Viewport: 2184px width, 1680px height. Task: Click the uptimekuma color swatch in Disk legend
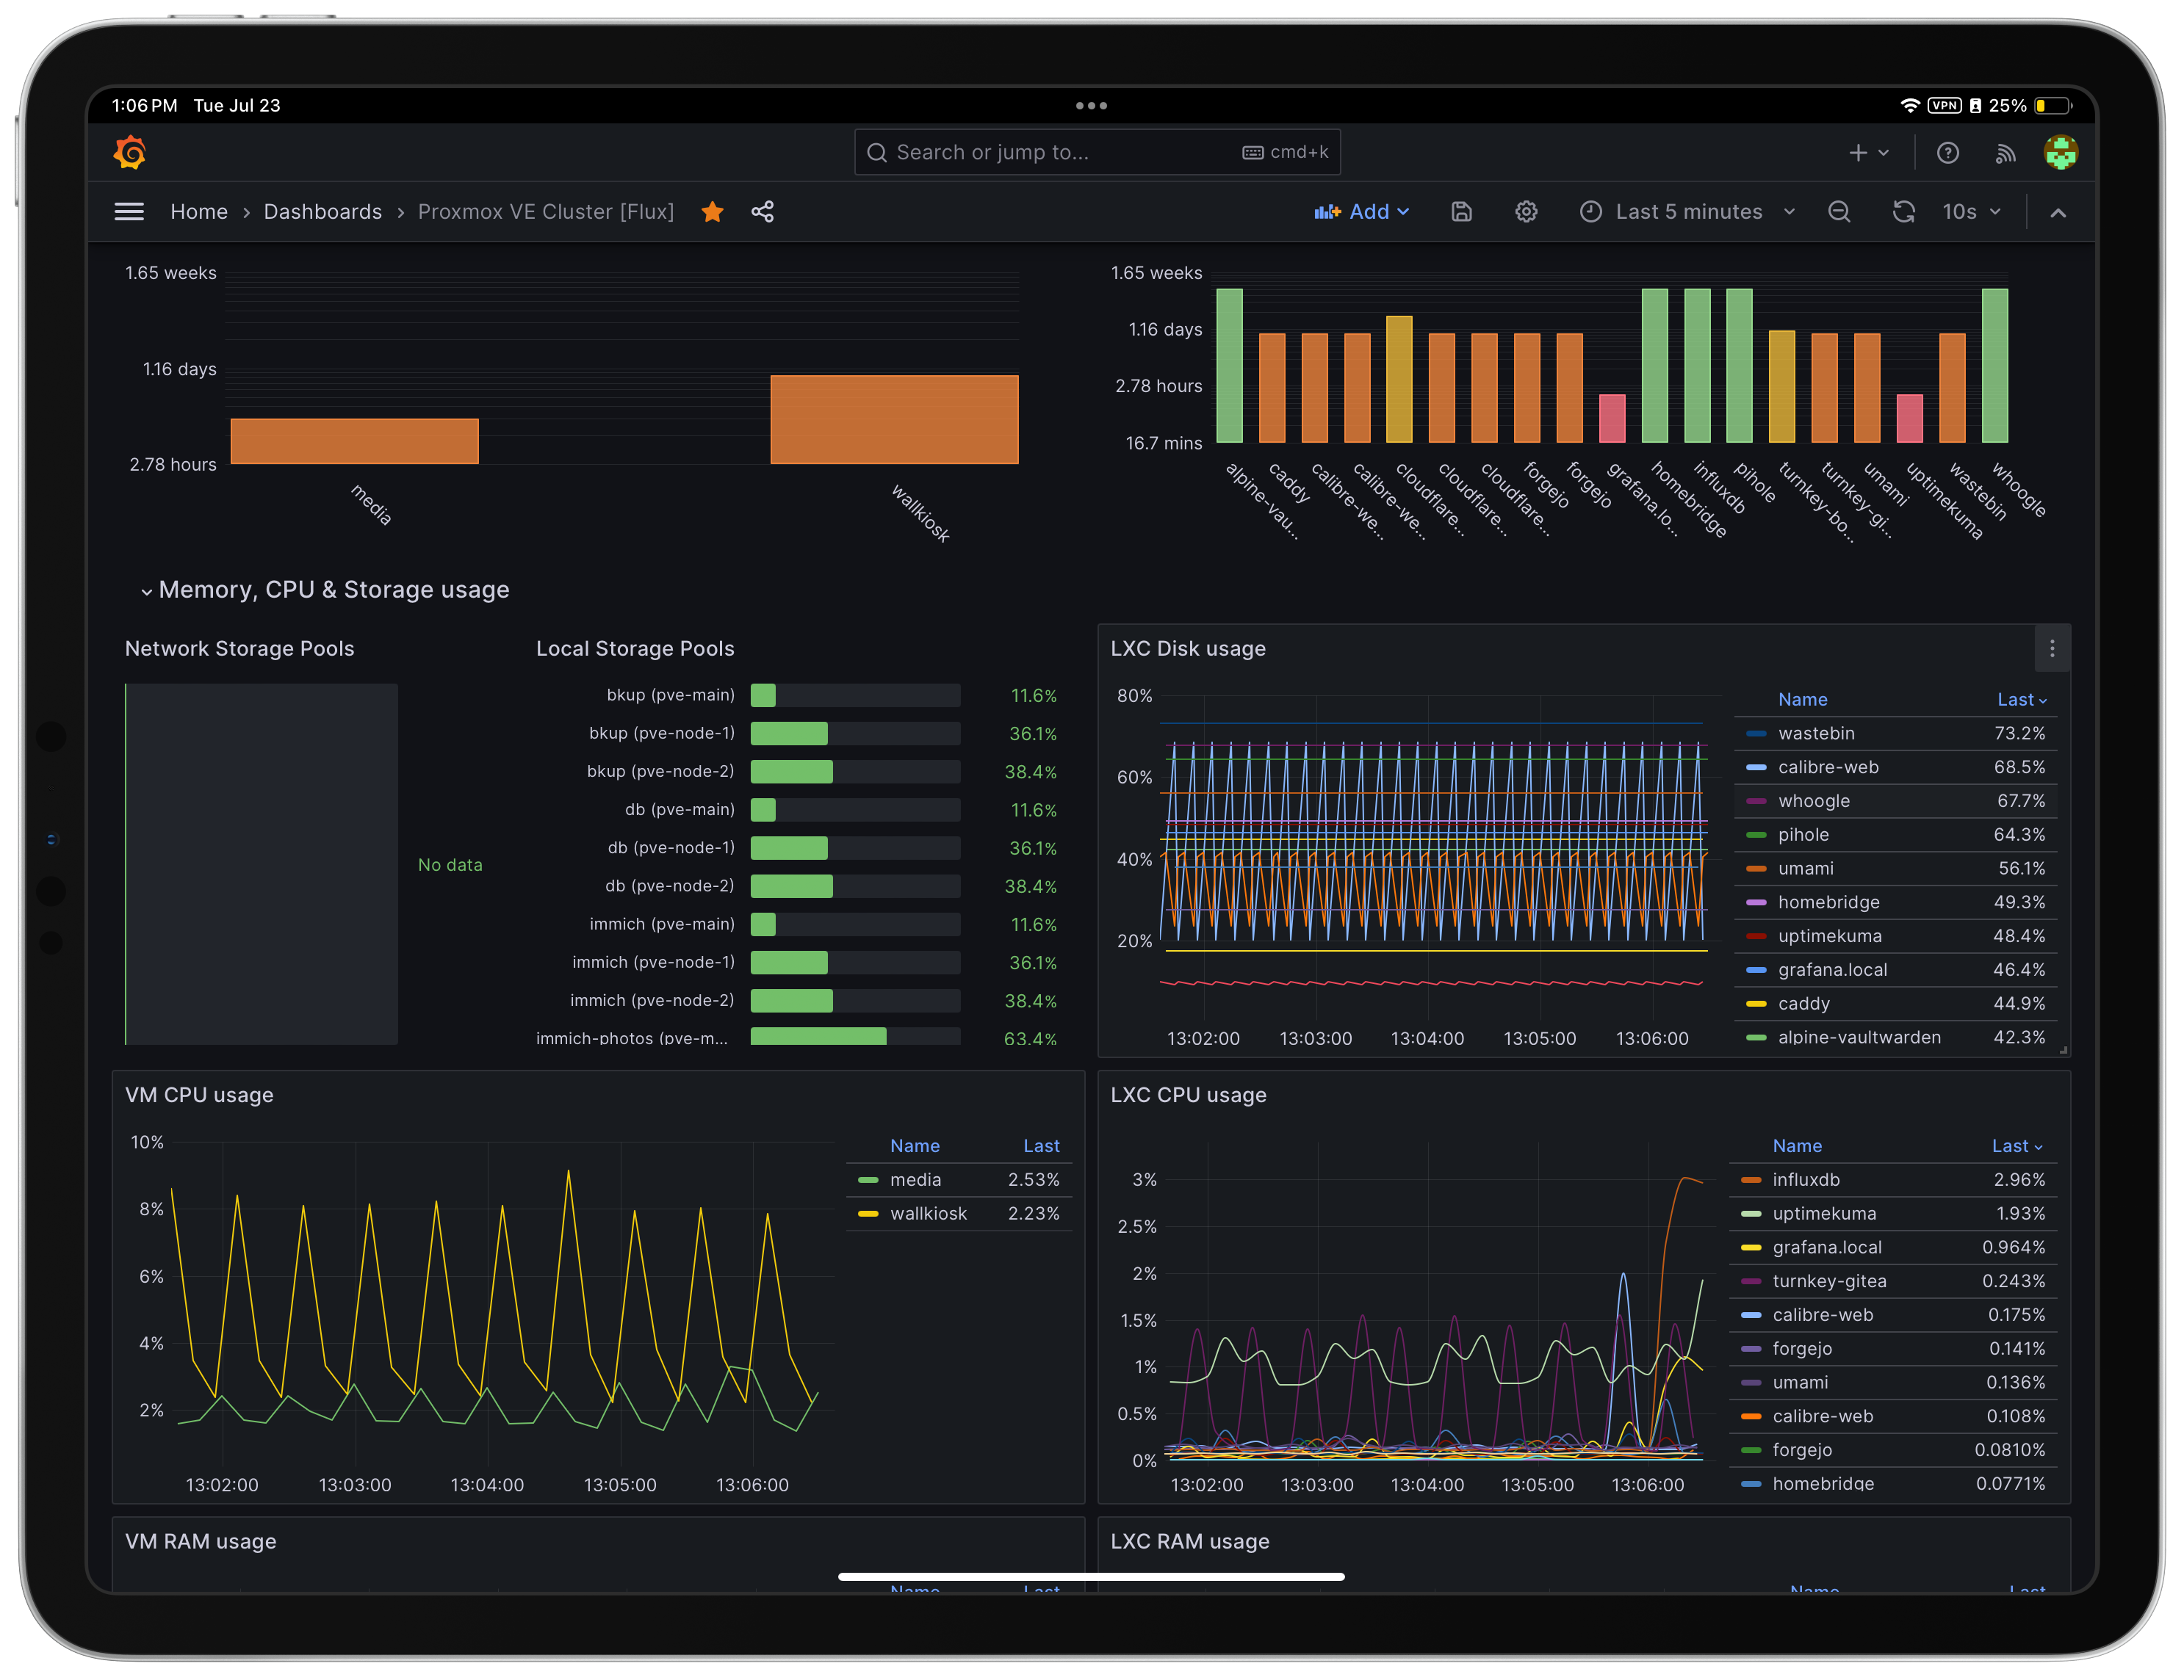1756,936
